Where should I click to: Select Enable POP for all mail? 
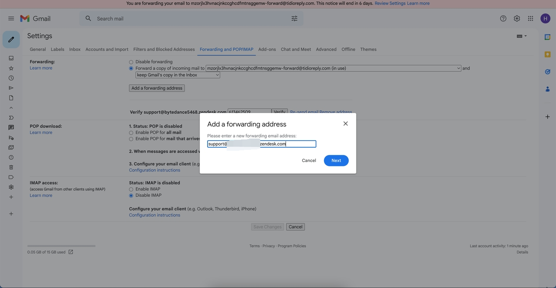coord(131,132)
